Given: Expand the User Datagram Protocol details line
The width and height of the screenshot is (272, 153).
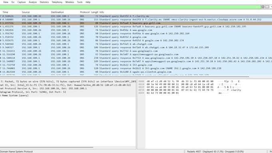Looking at the screenshot, I should 68,92.
